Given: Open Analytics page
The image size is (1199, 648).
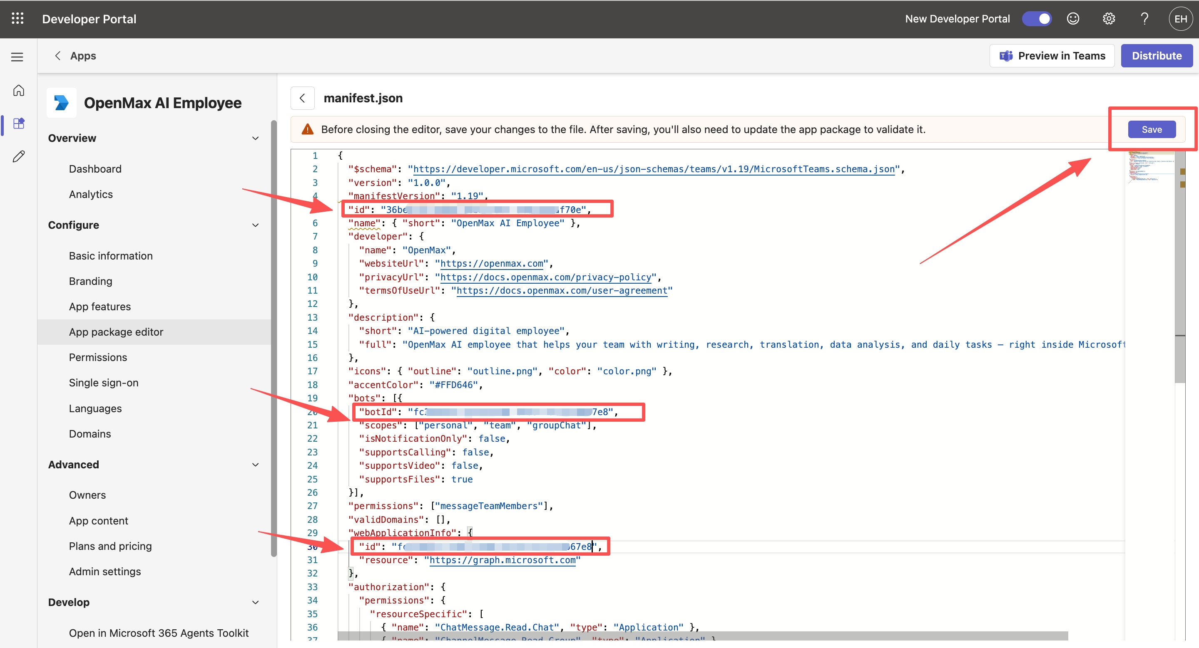Looking at the screenshot, I should 91,194.
